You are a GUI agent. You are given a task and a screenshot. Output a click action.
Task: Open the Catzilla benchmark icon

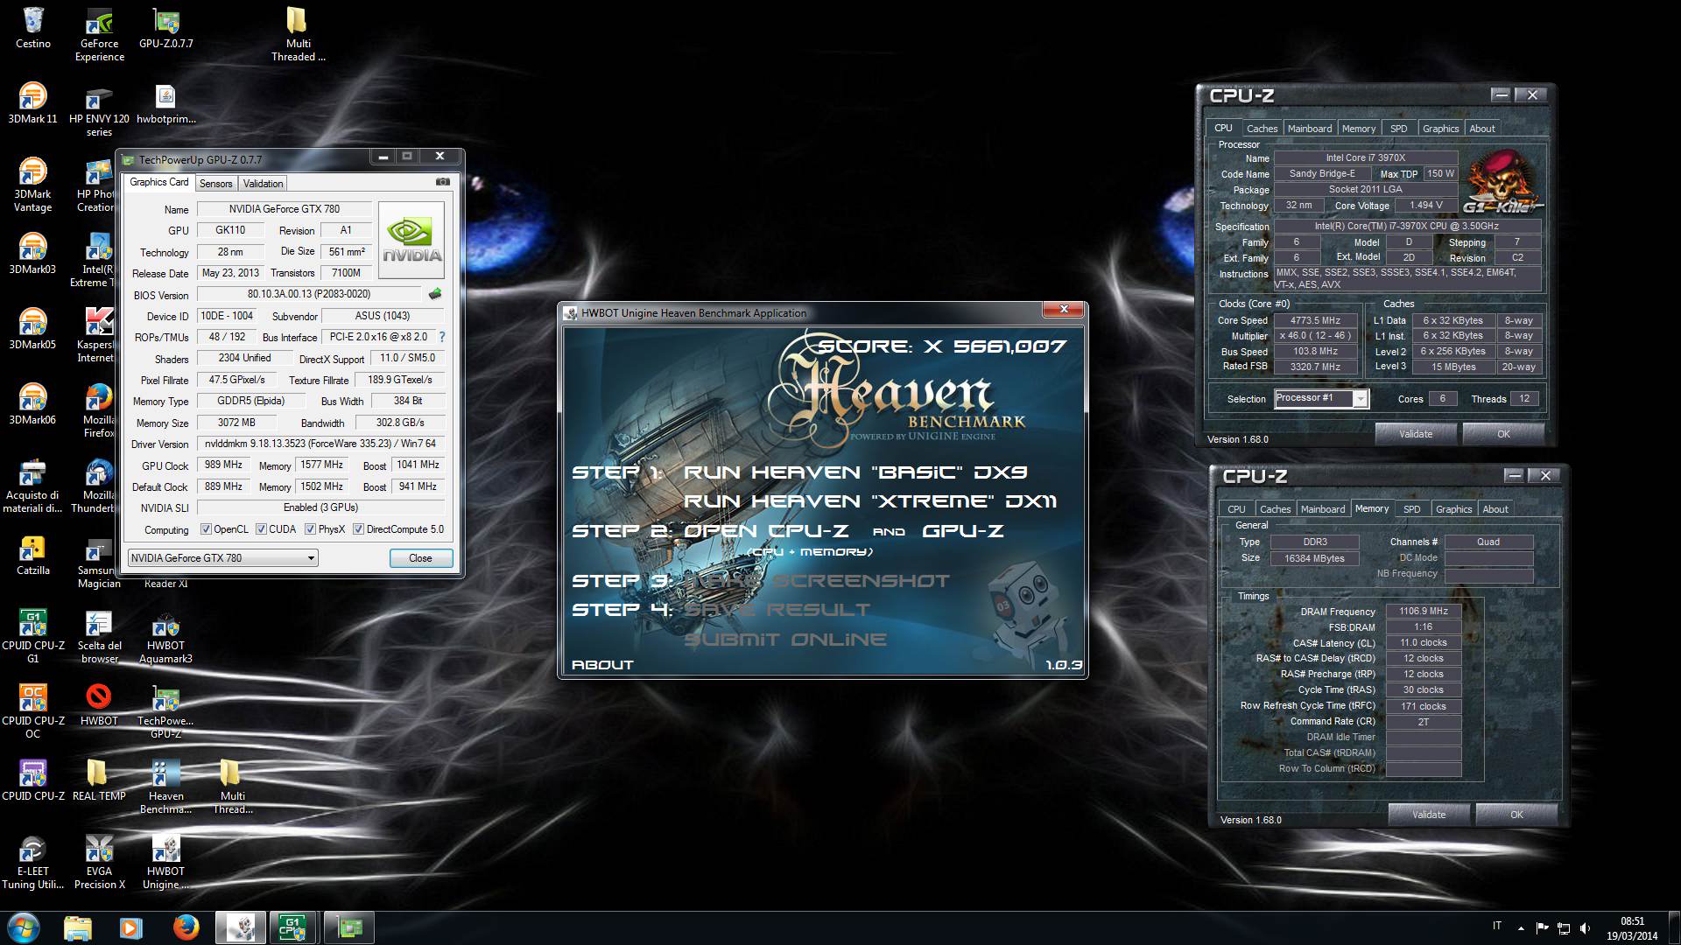tap(33, 555)
